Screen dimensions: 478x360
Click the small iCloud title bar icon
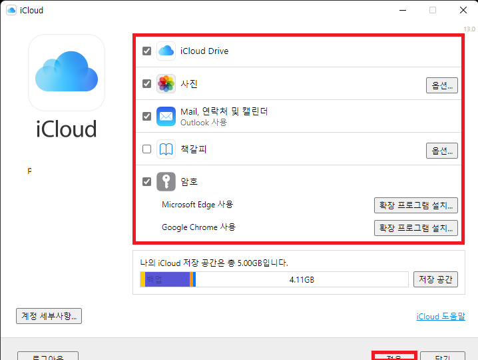click(x=11, y=10)
